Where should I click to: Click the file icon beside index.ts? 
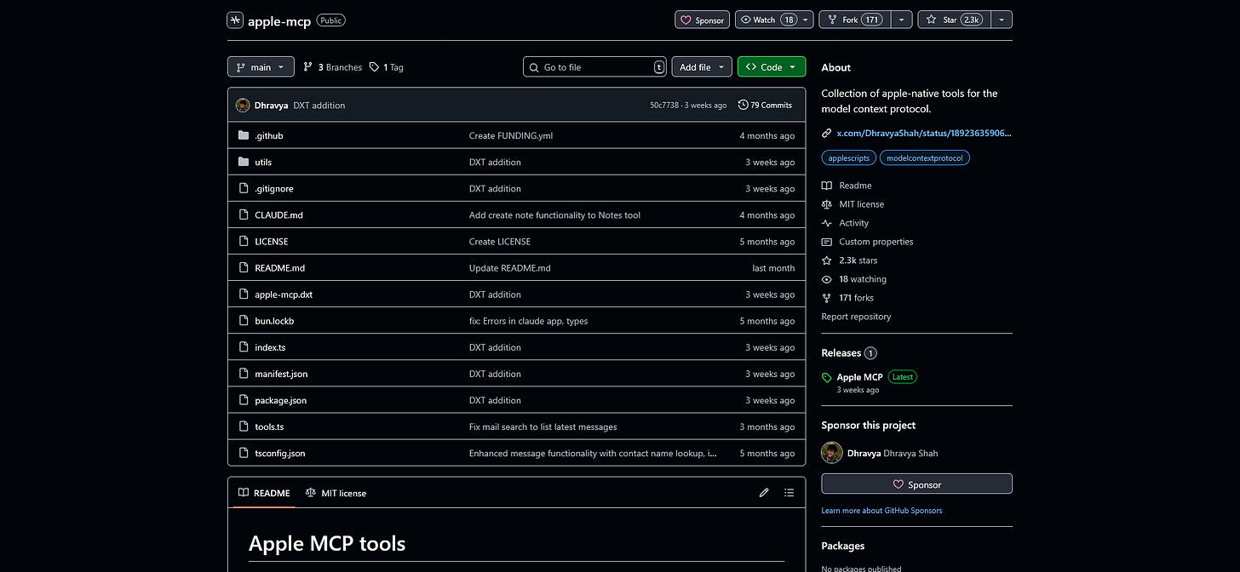(x=244, y=347)
